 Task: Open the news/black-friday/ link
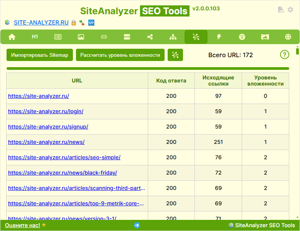(63, 173)
